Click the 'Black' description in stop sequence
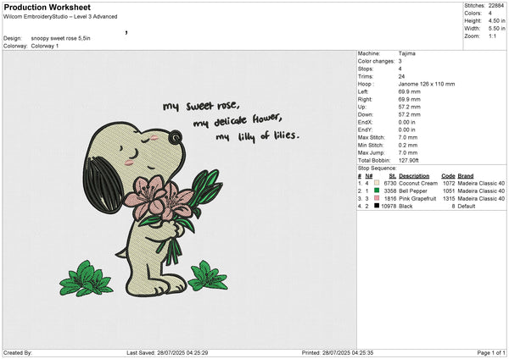The width and height of the screenshot is (509, 359). (406, 206)
